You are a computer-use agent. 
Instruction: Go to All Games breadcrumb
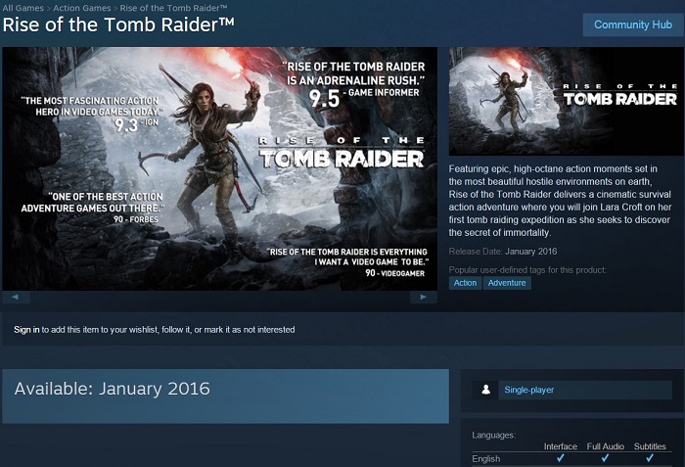pyautogui.click(x=23, y=8)
